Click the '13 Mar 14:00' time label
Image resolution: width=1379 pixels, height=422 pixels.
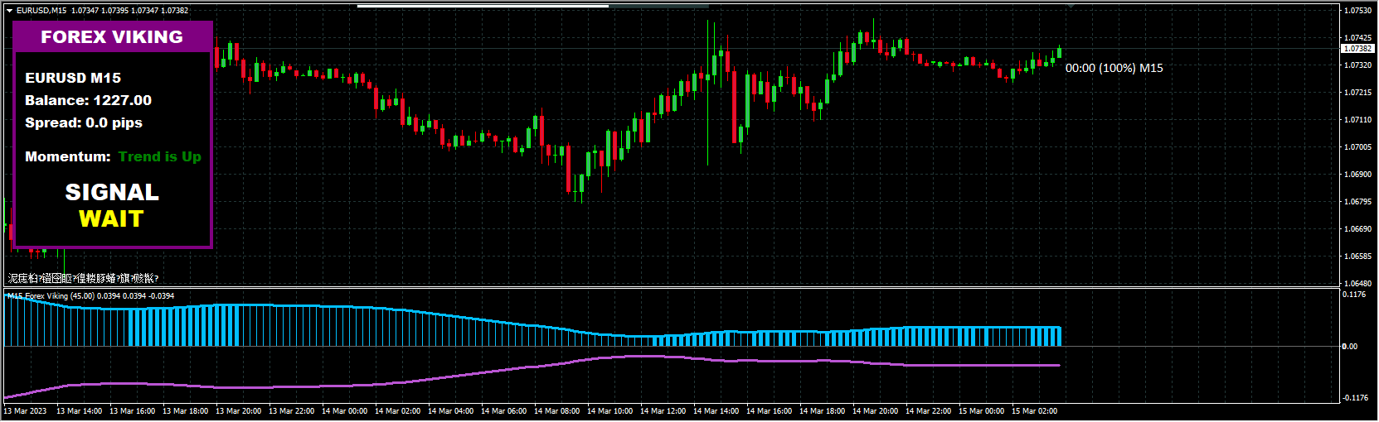[x=80, y=411]
